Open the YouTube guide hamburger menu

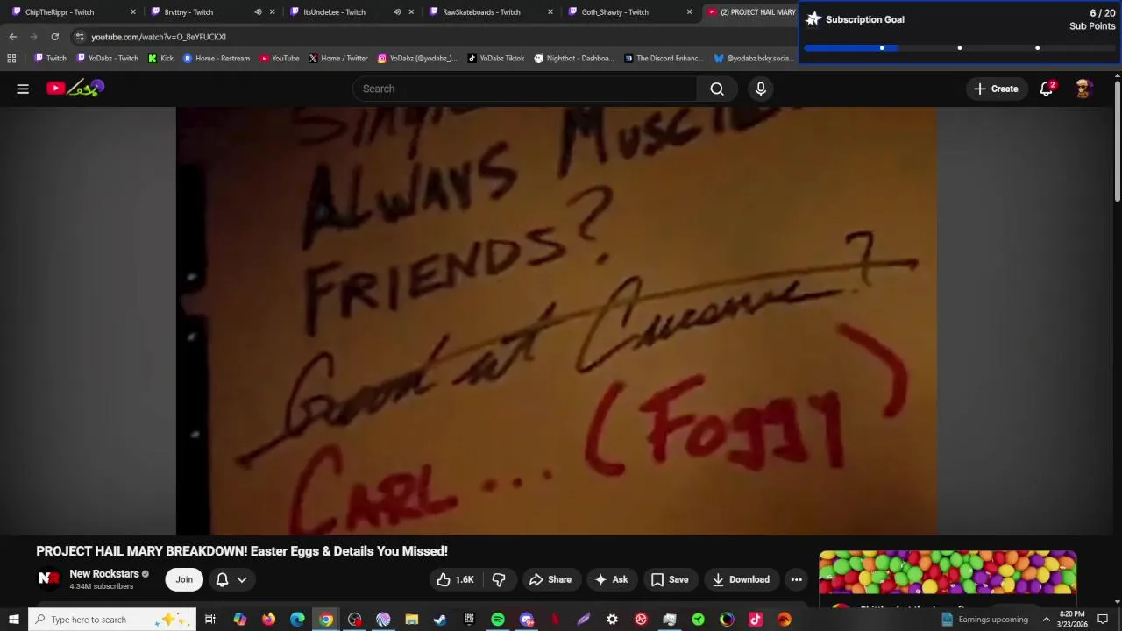tap(23, 89)
